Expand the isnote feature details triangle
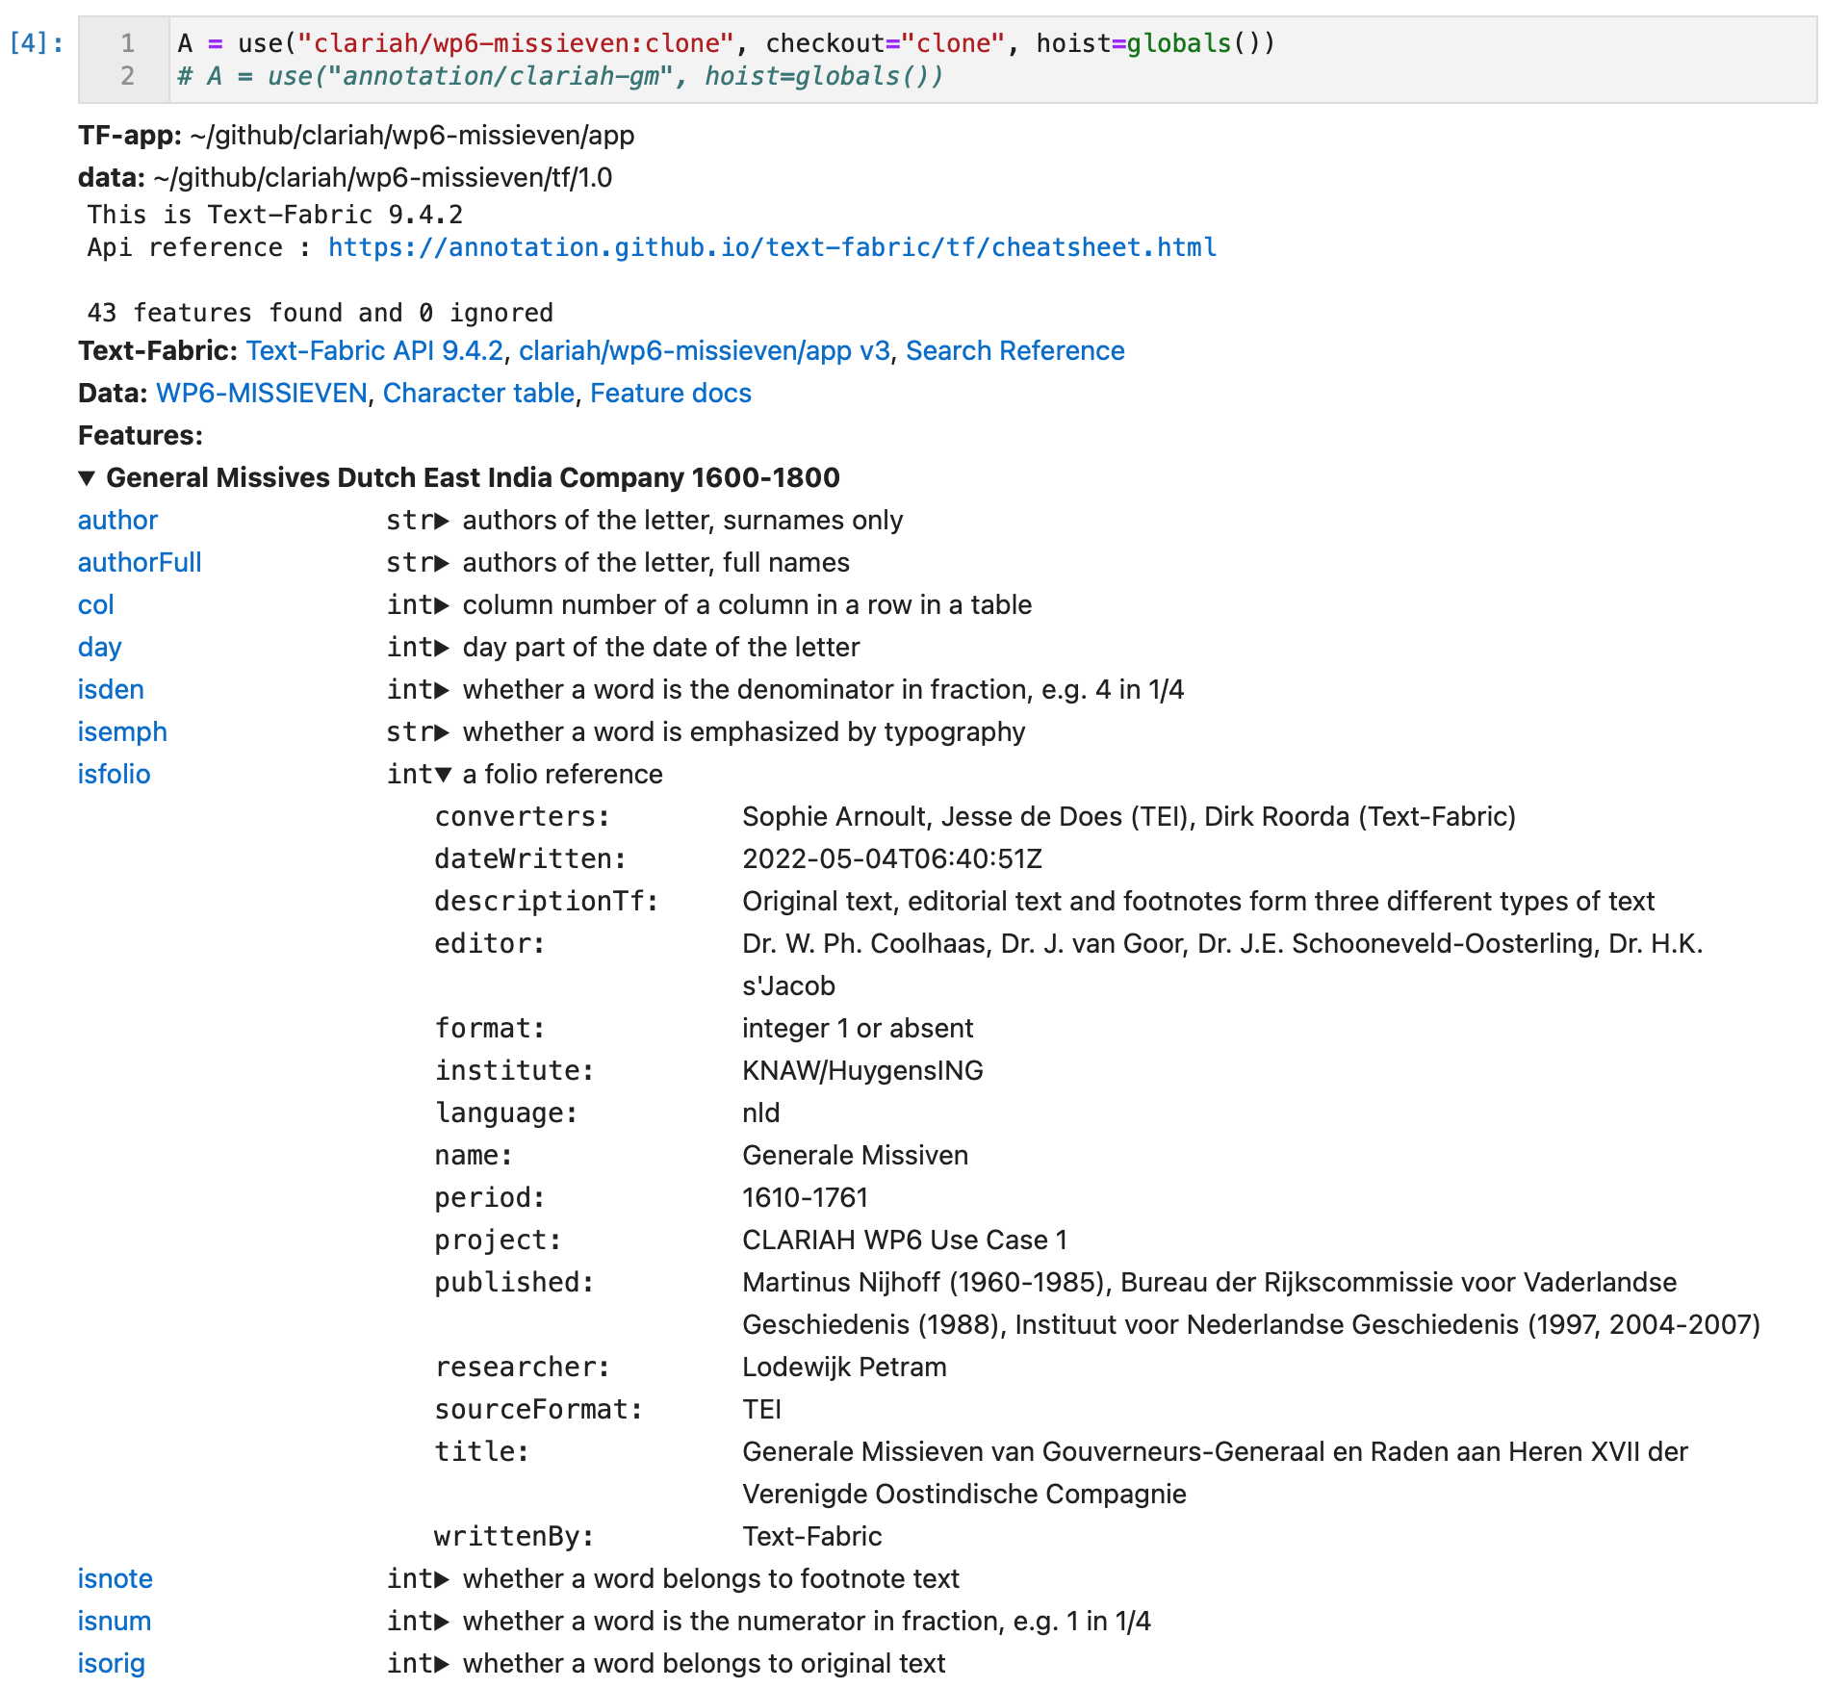The width and height of the screenshot is (1823, 1688). pyautogui.click(x=442, y=1580)
